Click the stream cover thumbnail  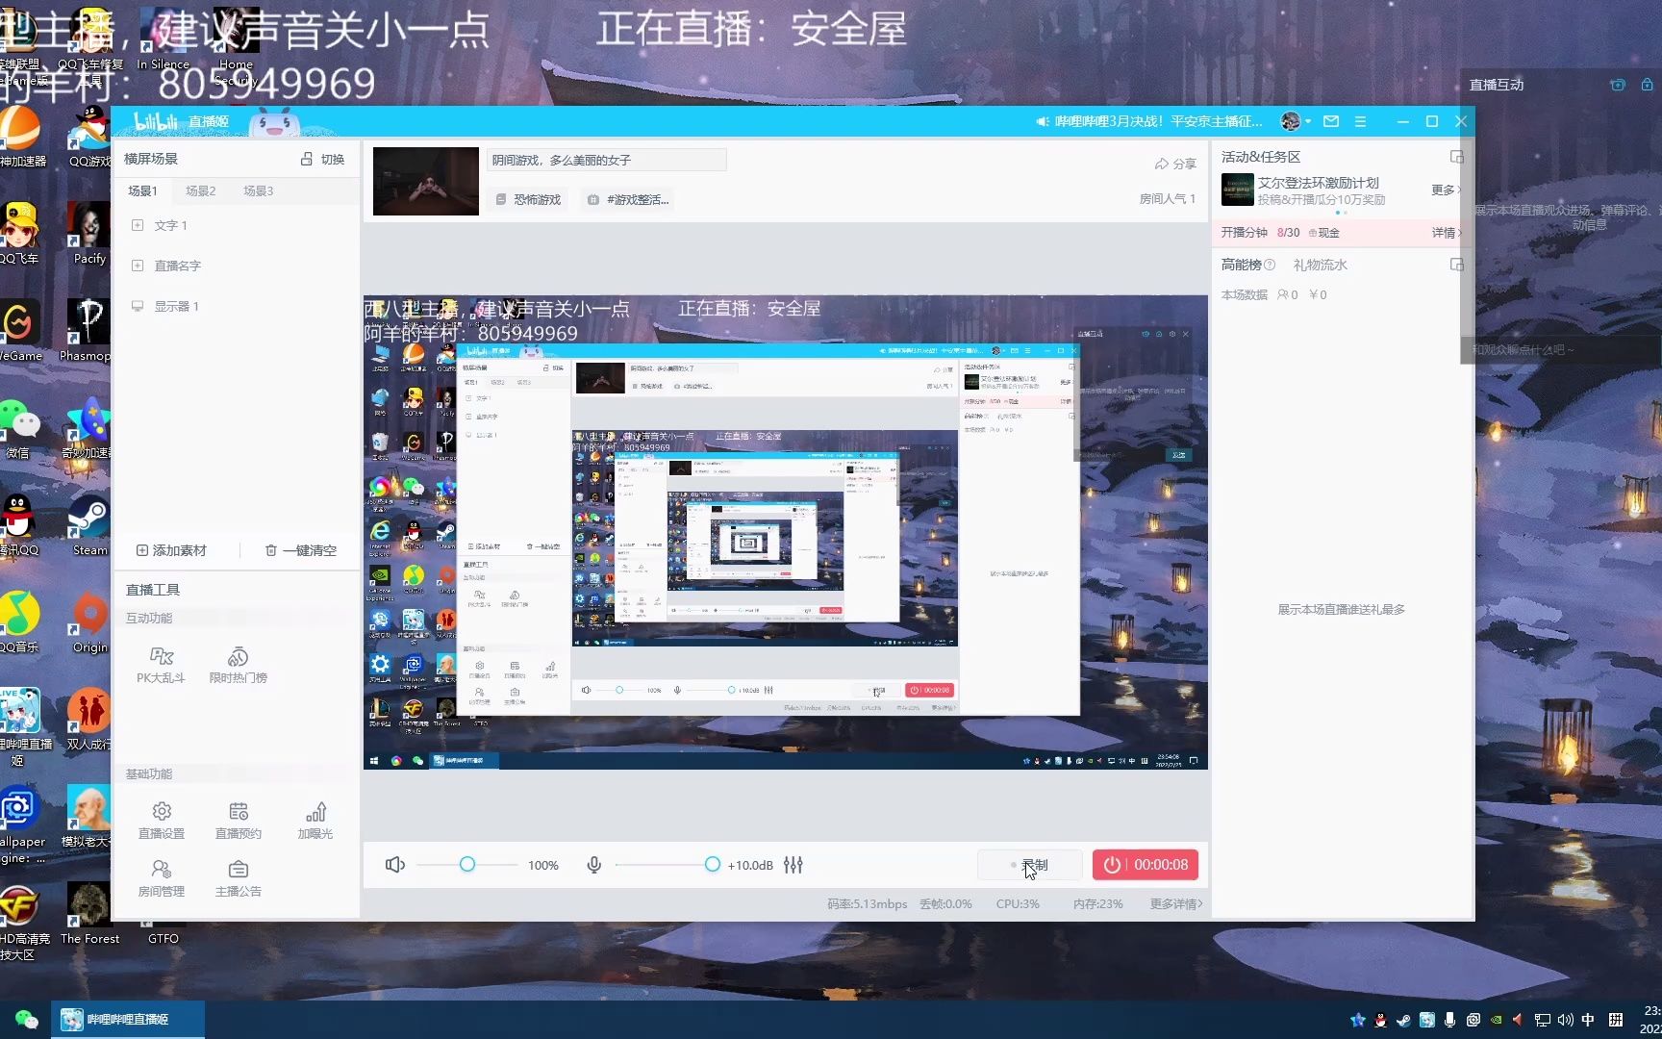pyautogui.click(x=426, y=181)
